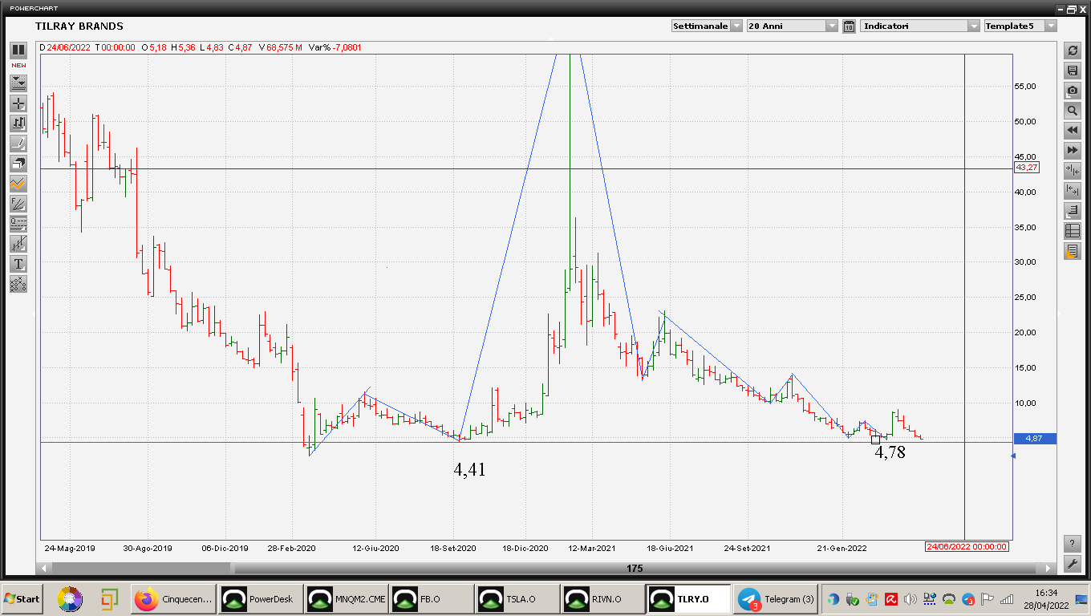
Task: Click the 4,87 current price label
Action: pyautogui.click(x=1035, y=439)
